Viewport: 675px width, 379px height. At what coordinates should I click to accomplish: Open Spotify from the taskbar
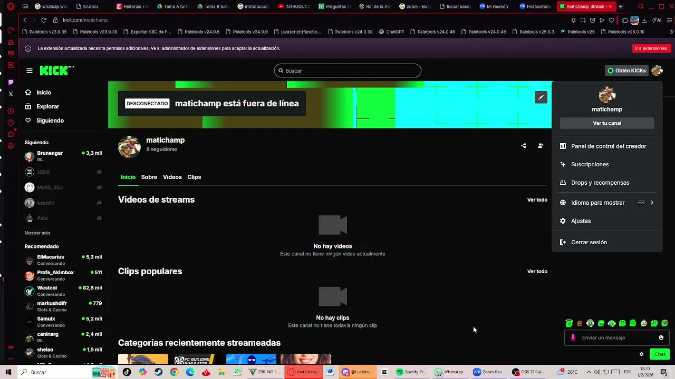pos(411,372)
